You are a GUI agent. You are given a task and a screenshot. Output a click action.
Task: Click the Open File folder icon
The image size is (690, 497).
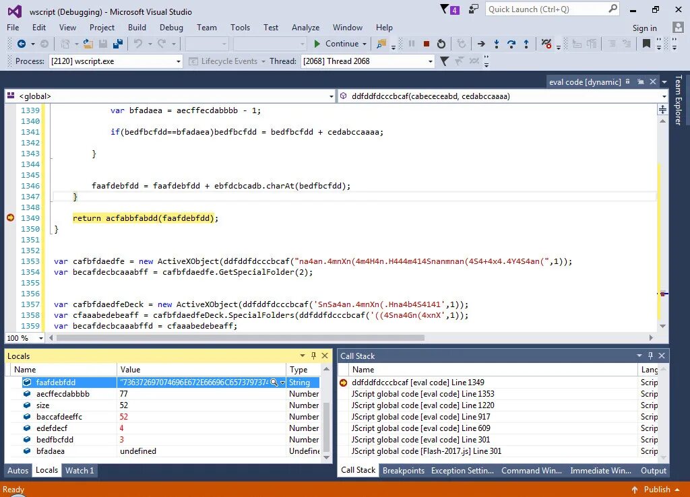[x=88, y=44]
